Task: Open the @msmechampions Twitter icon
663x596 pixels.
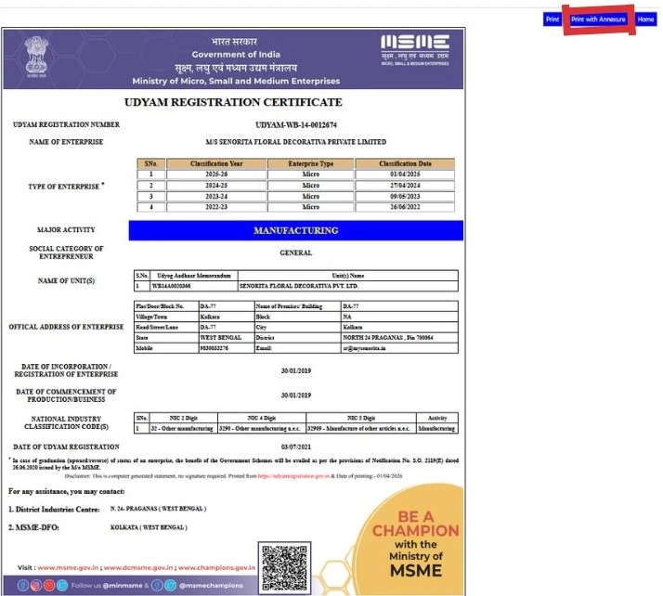Action: click(x=171, y=586)
